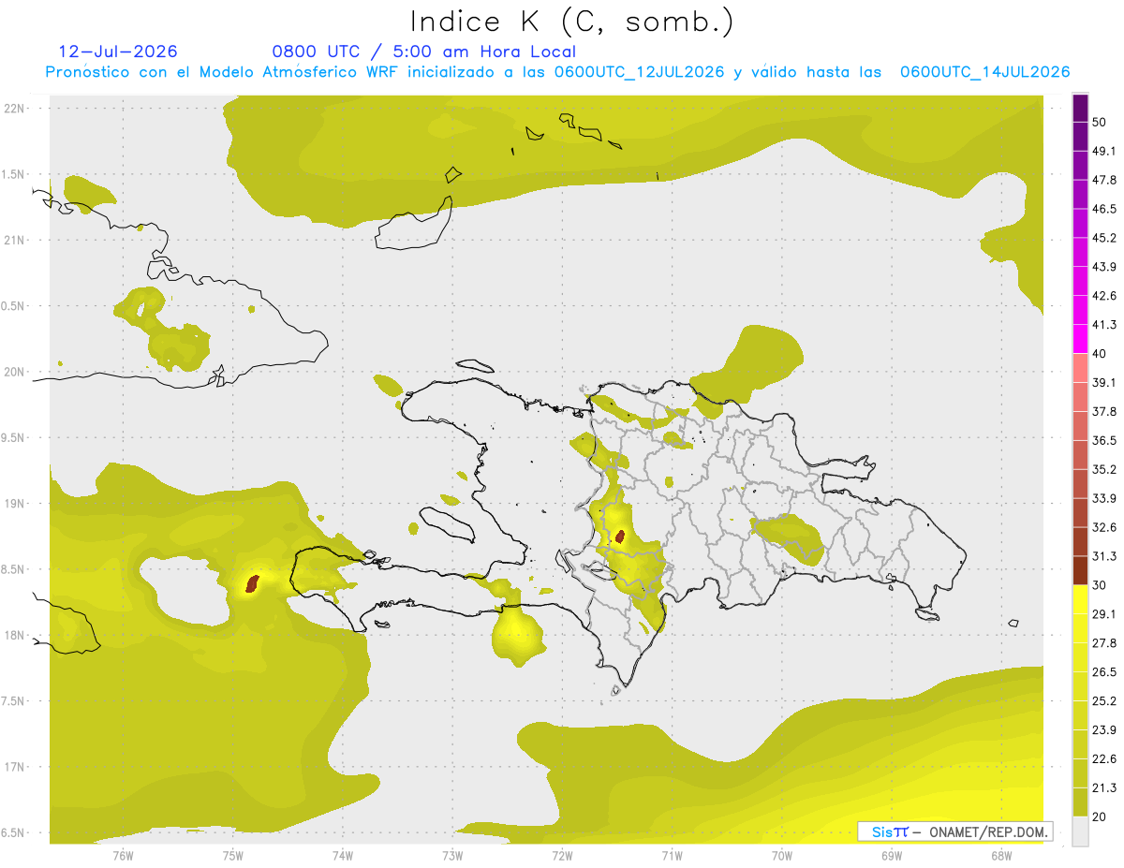The width and height of the screenshot is (1124, 868).
Task: Pick the dark purple swatch above 50
Action: 1080,108
